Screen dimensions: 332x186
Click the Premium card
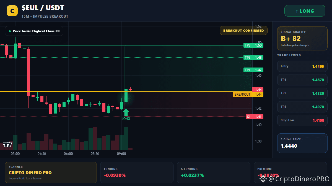290,172
